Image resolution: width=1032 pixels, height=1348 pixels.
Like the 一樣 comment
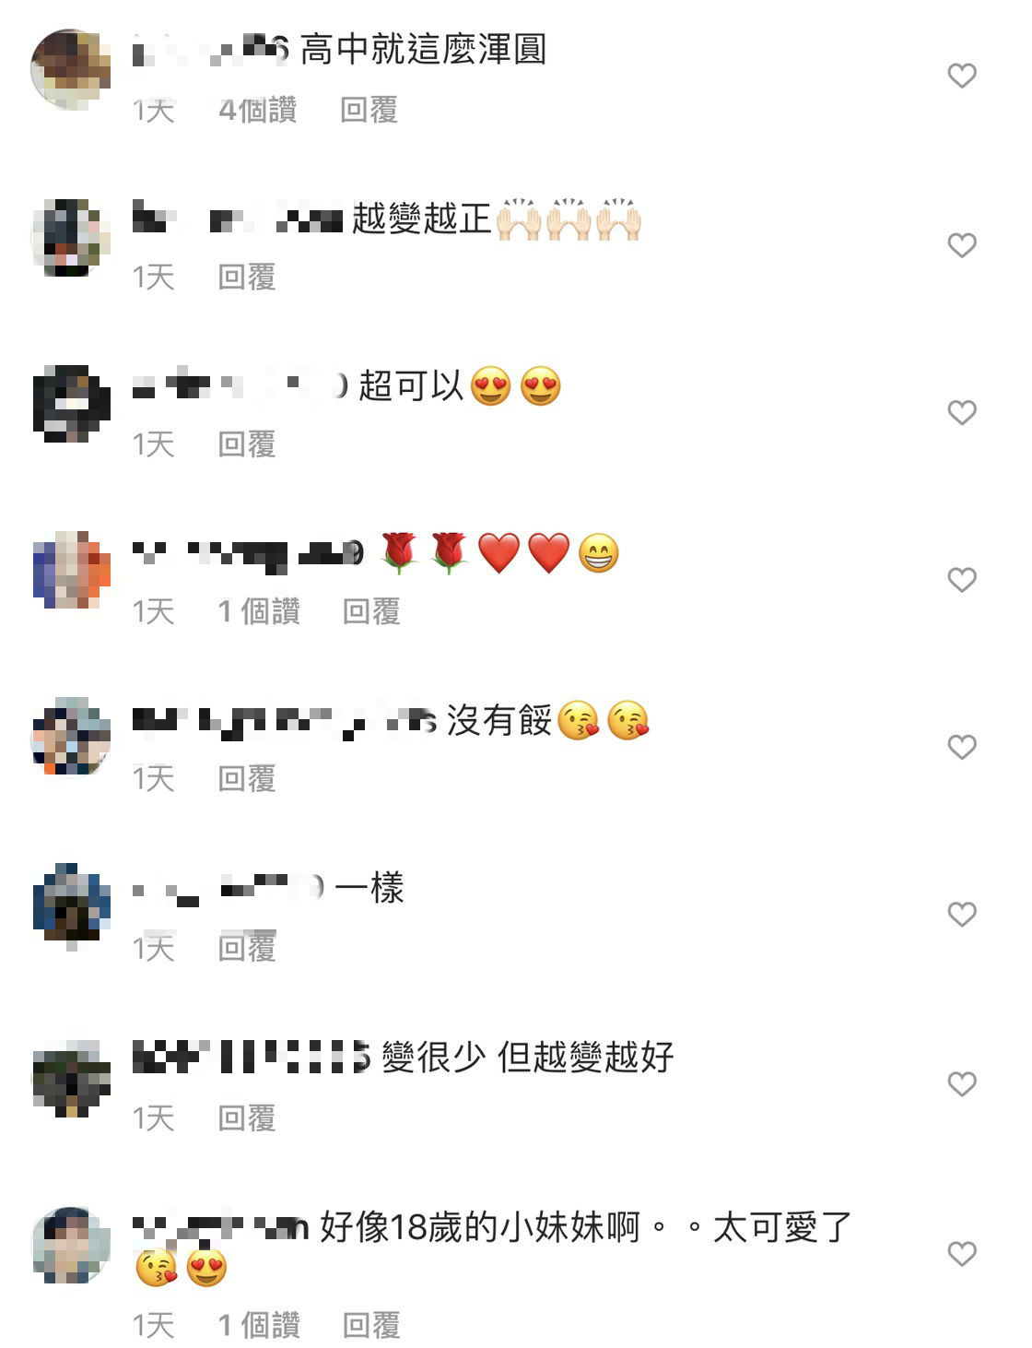pyautogui.click(x=961, y=915)
